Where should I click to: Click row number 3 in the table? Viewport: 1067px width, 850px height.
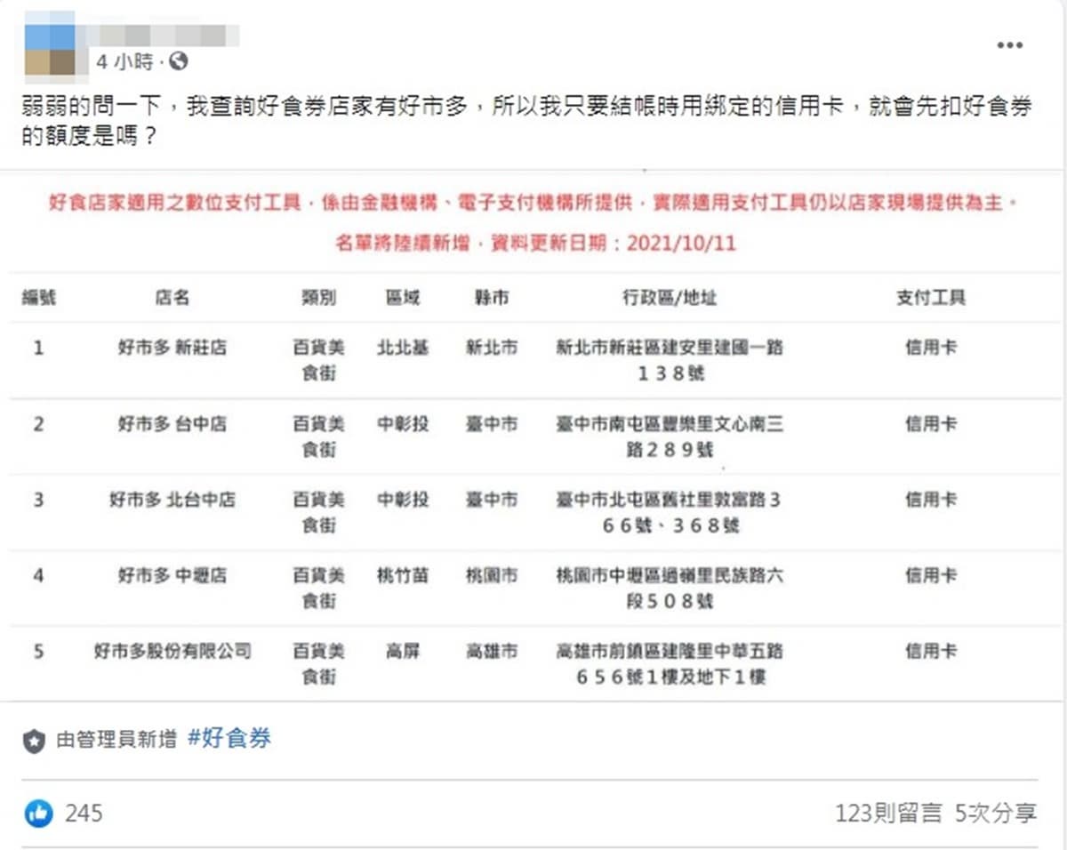38,500
